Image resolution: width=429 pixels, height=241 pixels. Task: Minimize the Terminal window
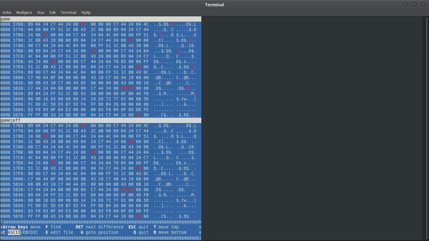pyautogui.click(x=405, y=4)
